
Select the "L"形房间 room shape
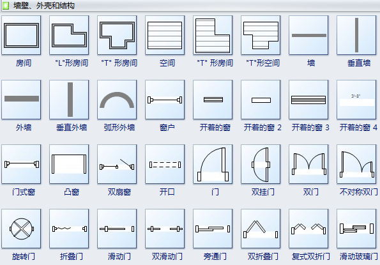tap(70, 35)
